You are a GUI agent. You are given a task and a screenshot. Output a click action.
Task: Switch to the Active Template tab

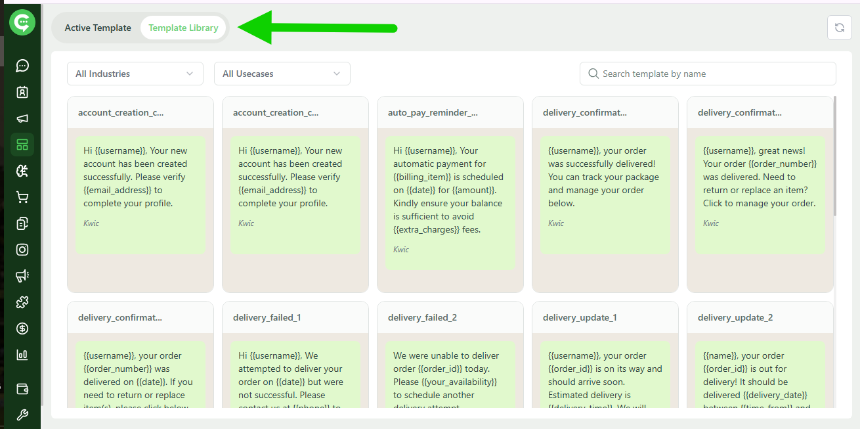click(x=97, y=28)
